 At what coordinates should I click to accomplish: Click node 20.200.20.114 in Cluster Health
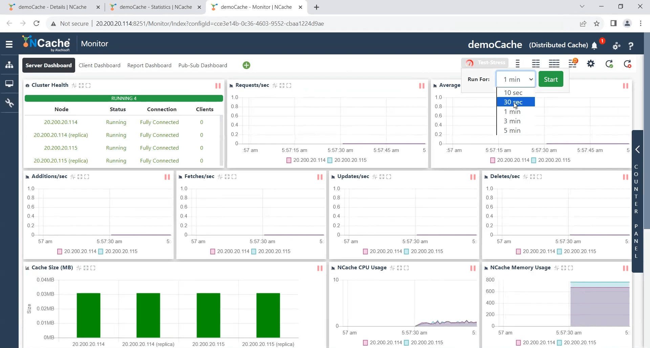point(61,122)
